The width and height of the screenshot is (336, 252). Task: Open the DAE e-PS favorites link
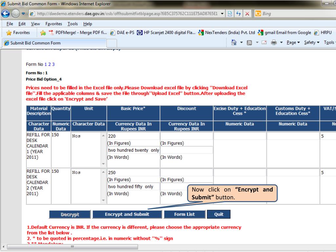[x=122, y=32]
